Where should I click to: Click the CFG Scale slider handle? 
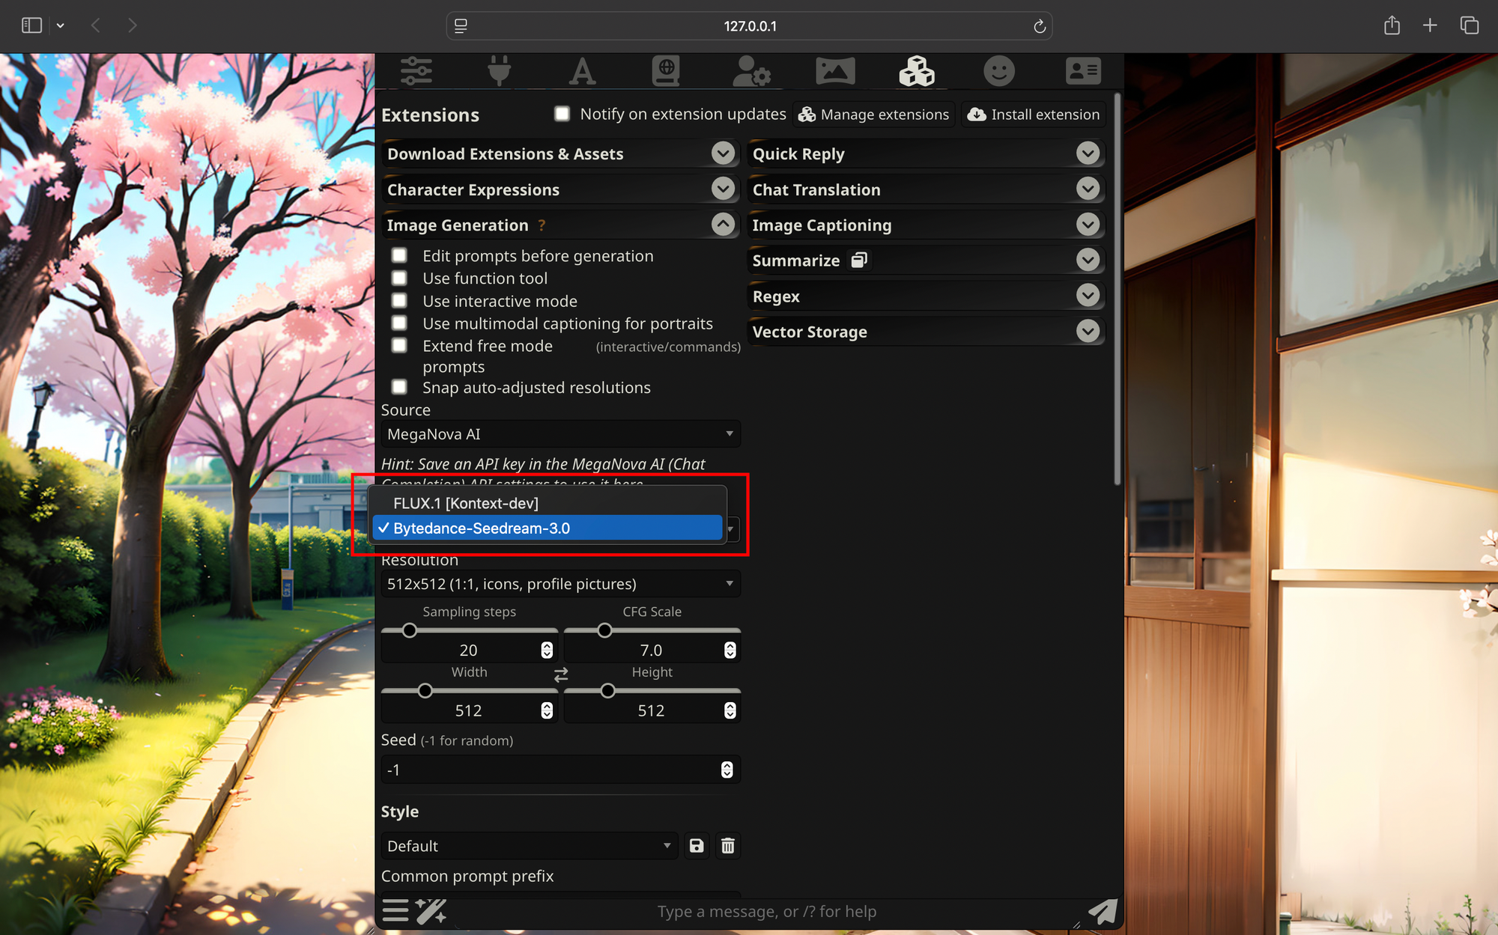click(604, 630)
